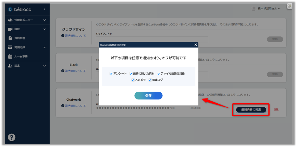
Task: Expand the 接続 menu chevron
Action: (x=45, y=29)
